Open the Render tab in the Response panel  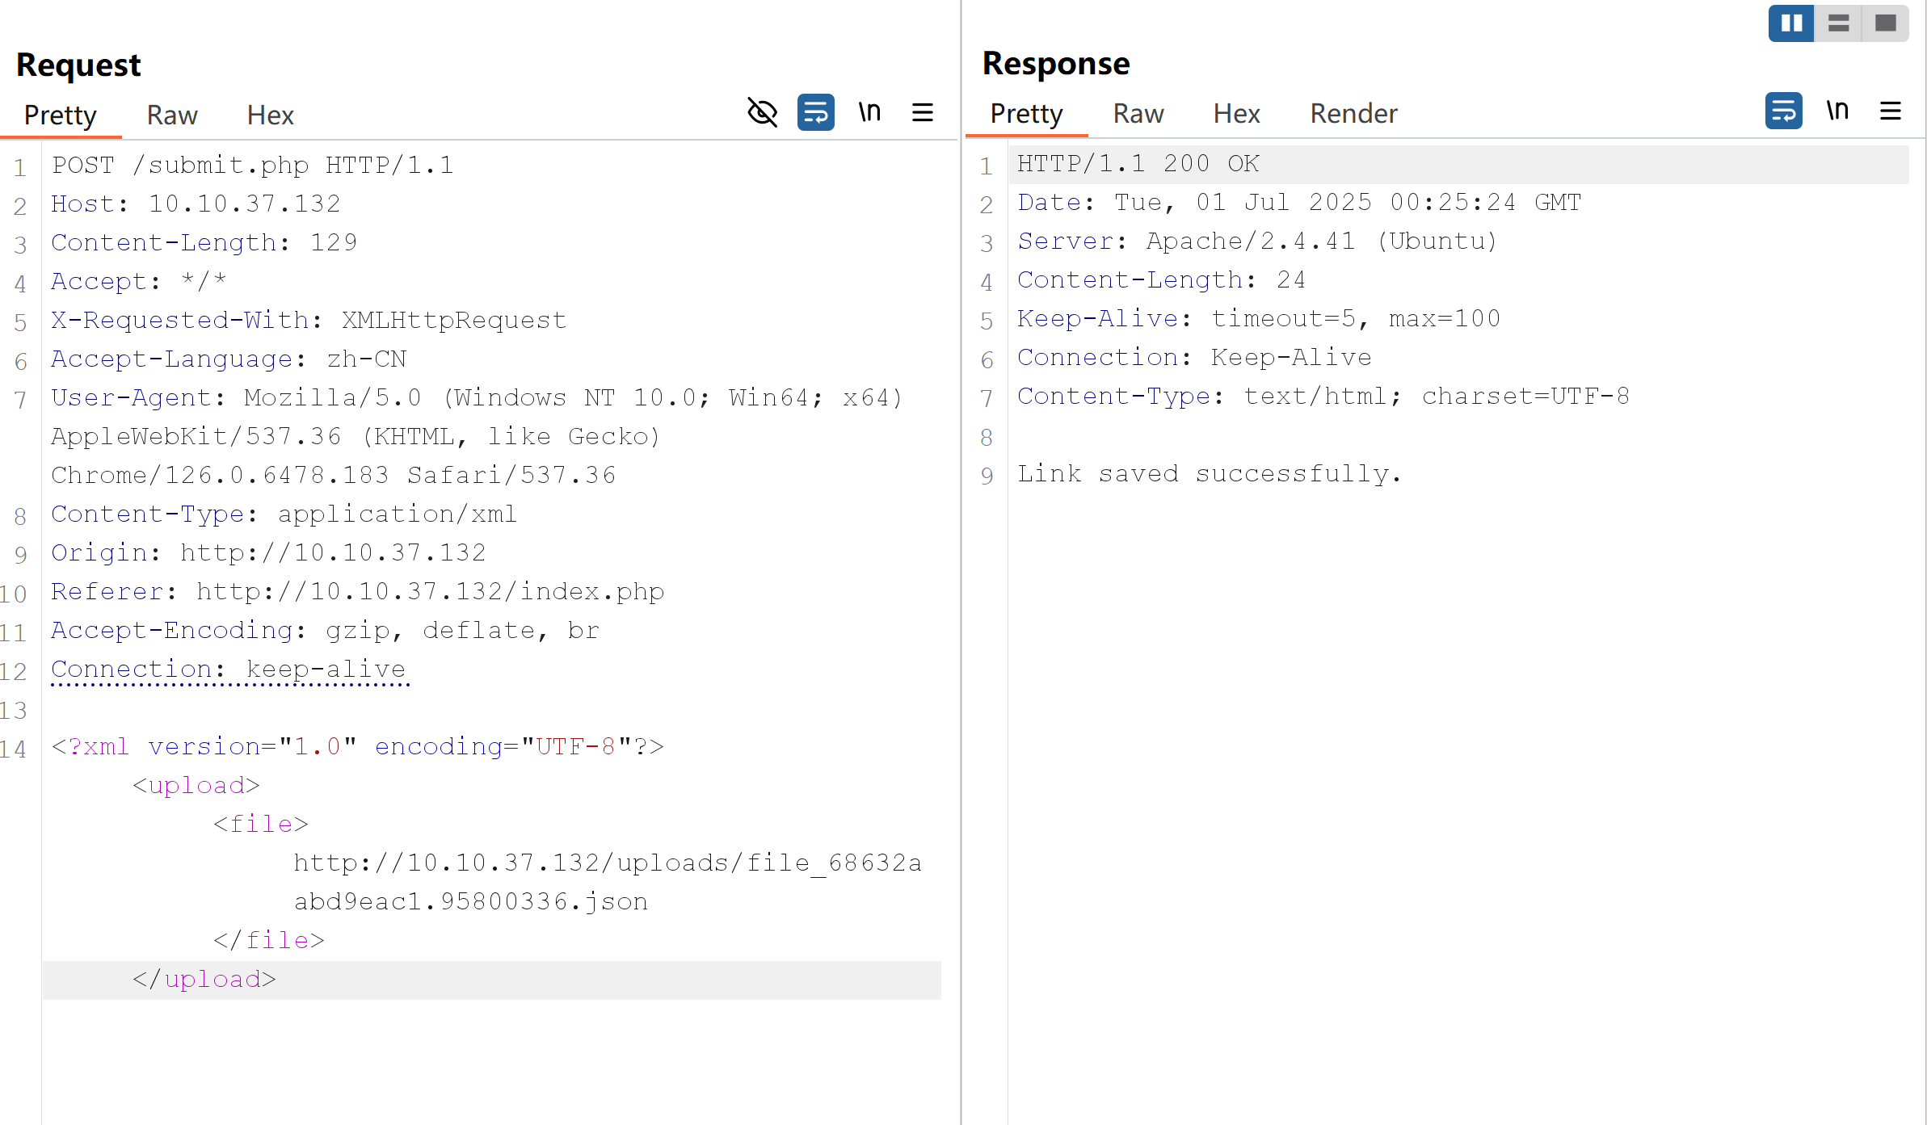tap(1353, 114)
